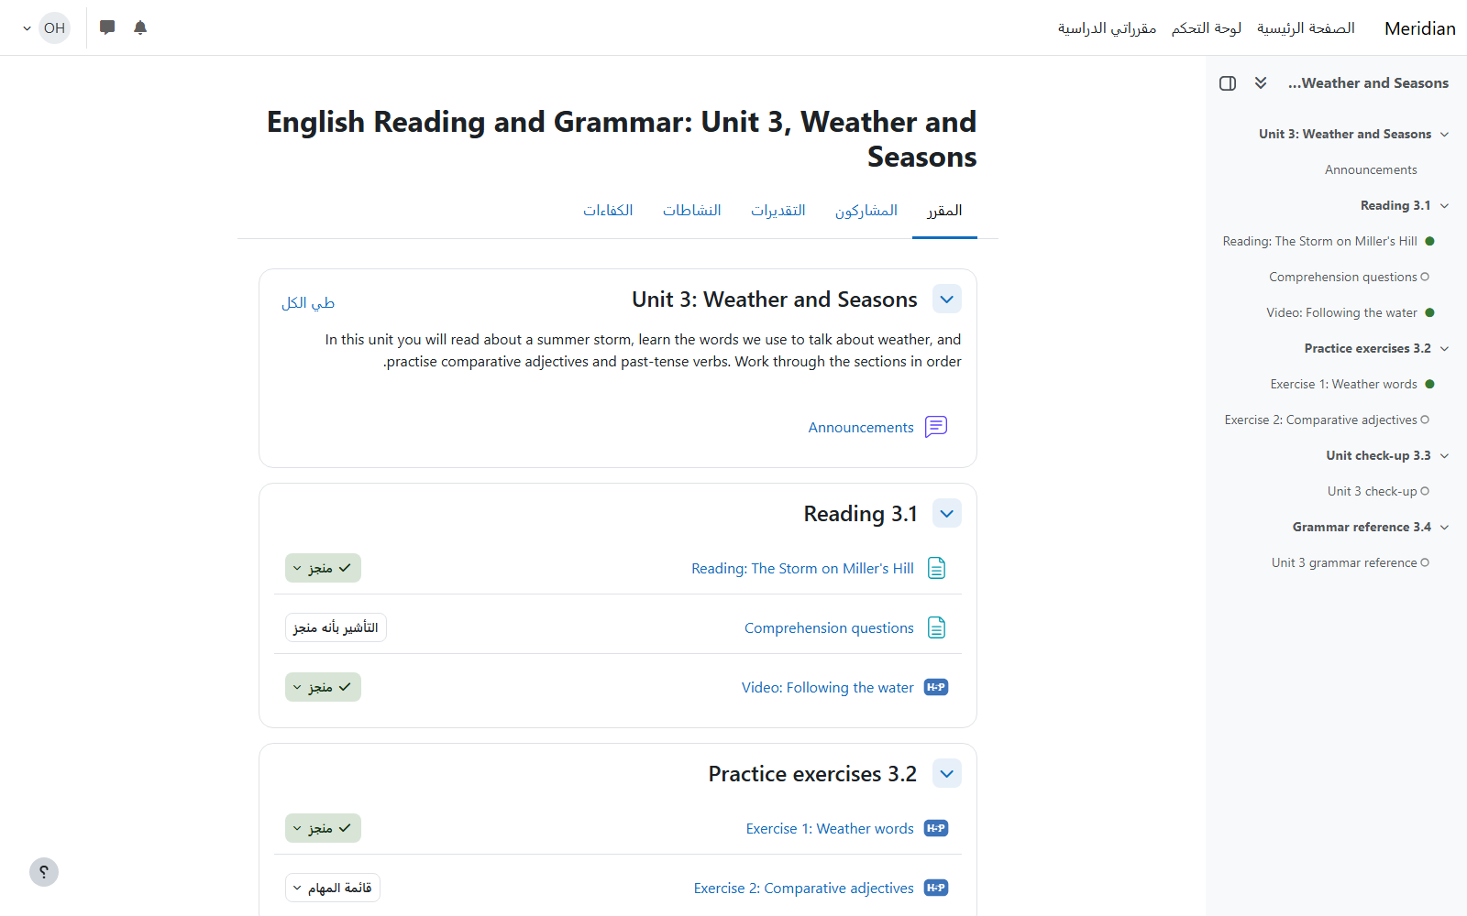Collapse Practice exercises 3.2 in course index

[x=1445, y=349]
